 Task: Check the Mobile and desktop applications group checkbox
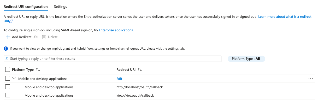click(x=8, y=79)
